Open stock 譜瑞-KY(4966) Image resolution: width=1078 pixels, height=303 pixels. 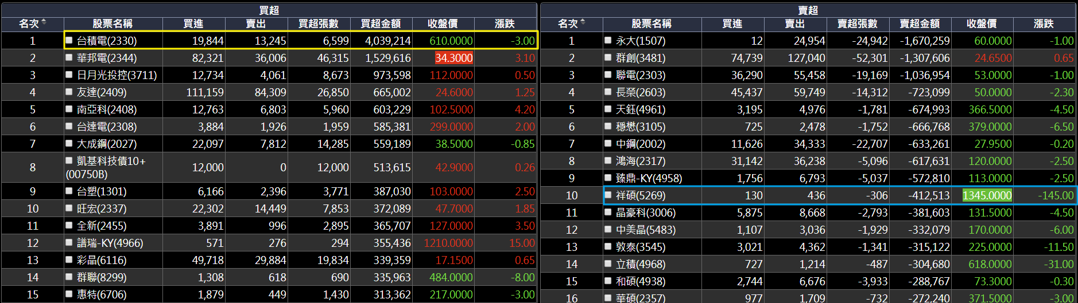110,243
